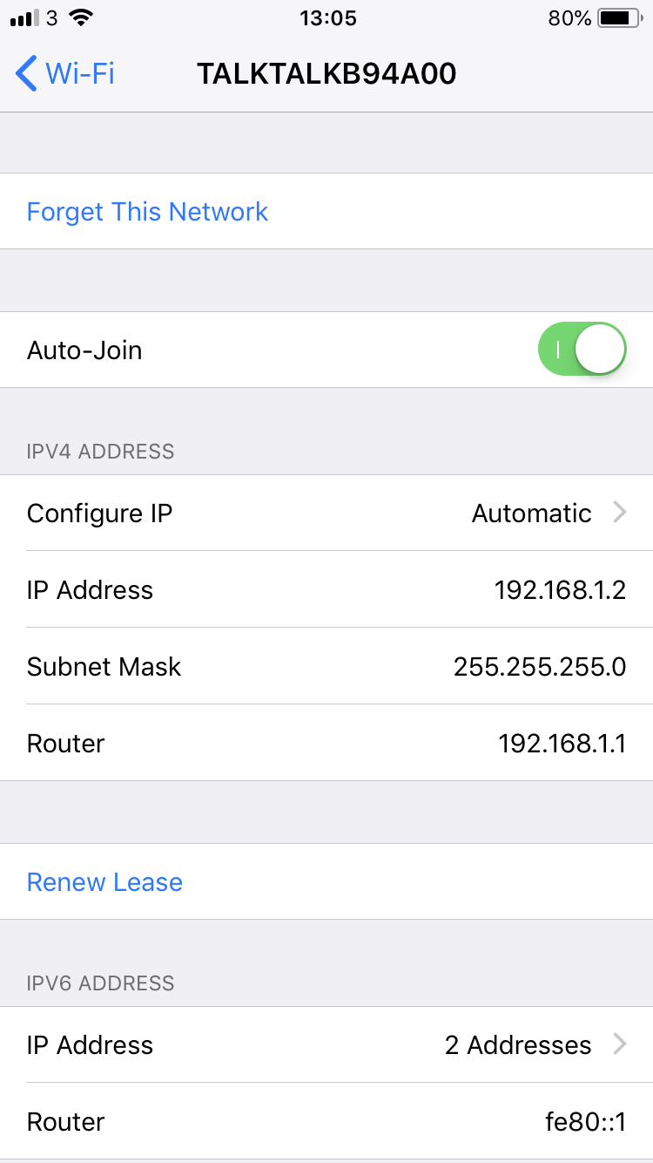
Task: Tap the carrier name 3
Action: click(x=52, y=17)
